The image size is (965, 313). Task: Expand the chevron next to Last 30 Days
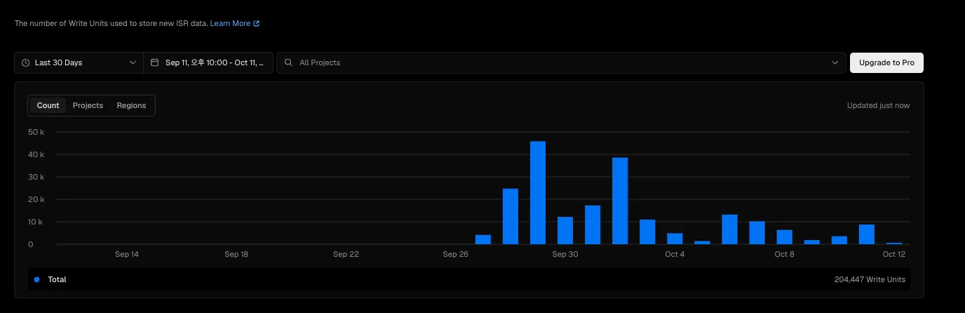pos(133,62)
